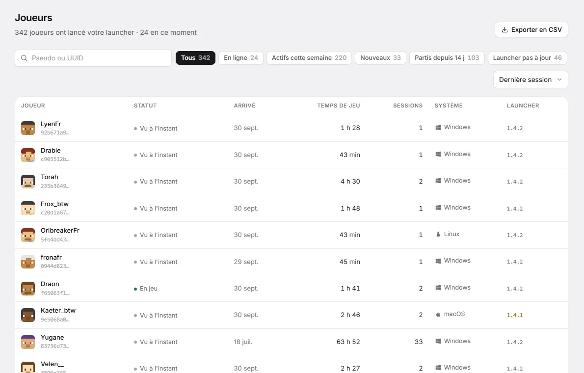
Task: Click the Windows icon in fronafr's row
Action: point(438,261)
